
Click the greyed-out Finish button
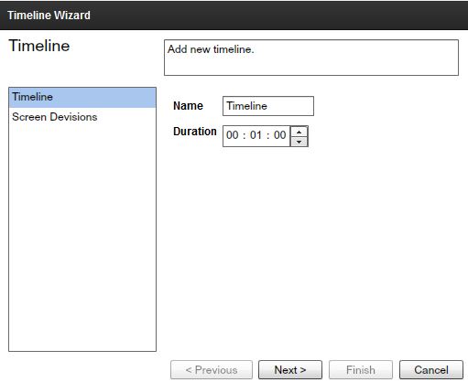(361, 370)
